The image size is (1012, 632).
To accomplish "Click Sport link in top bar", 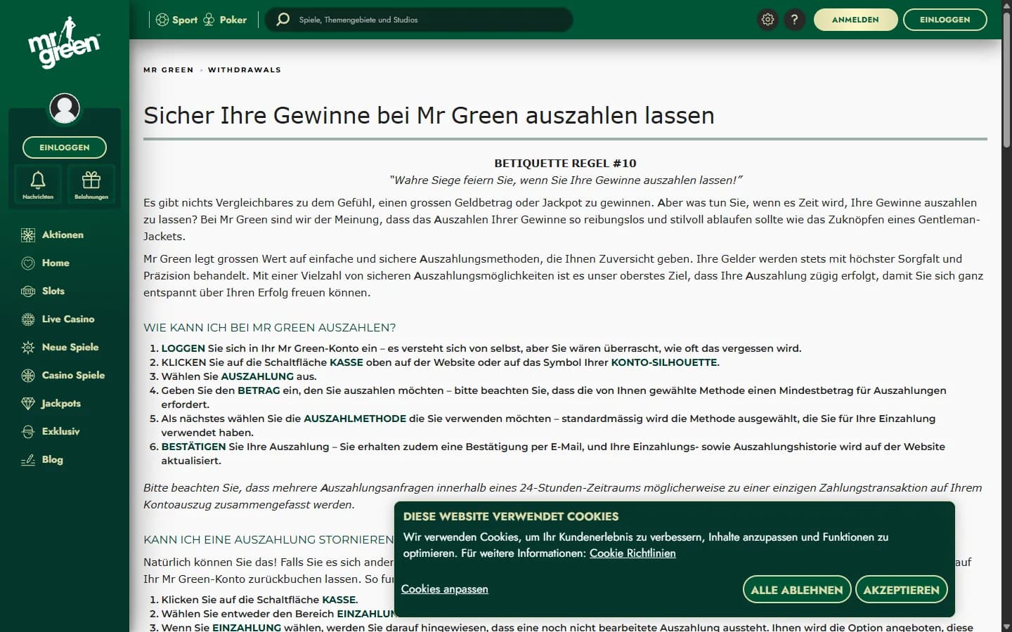I will click(185, 20).
